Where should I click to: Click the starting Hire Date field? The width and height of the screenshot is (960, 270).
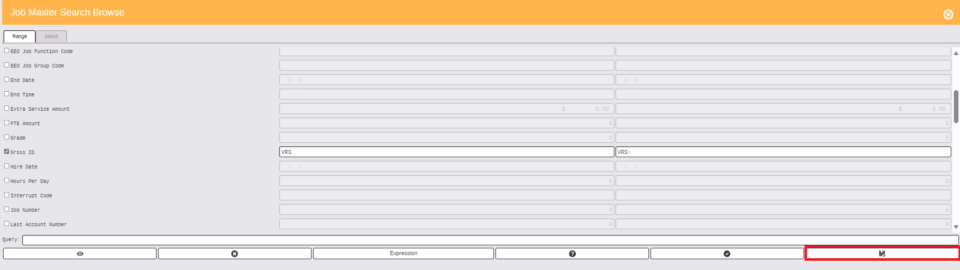447,166
